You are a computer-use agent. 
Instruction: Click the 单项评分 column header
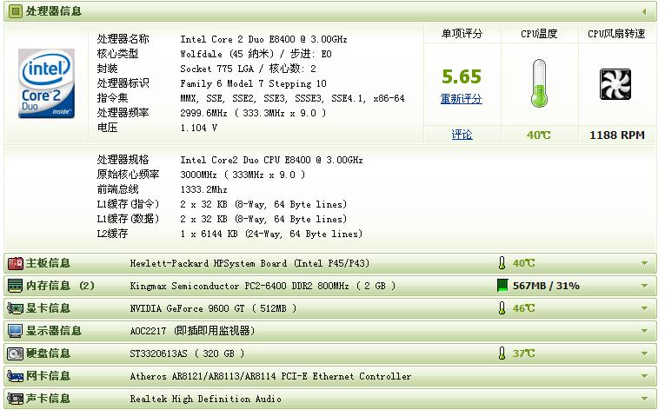point(462,34)
